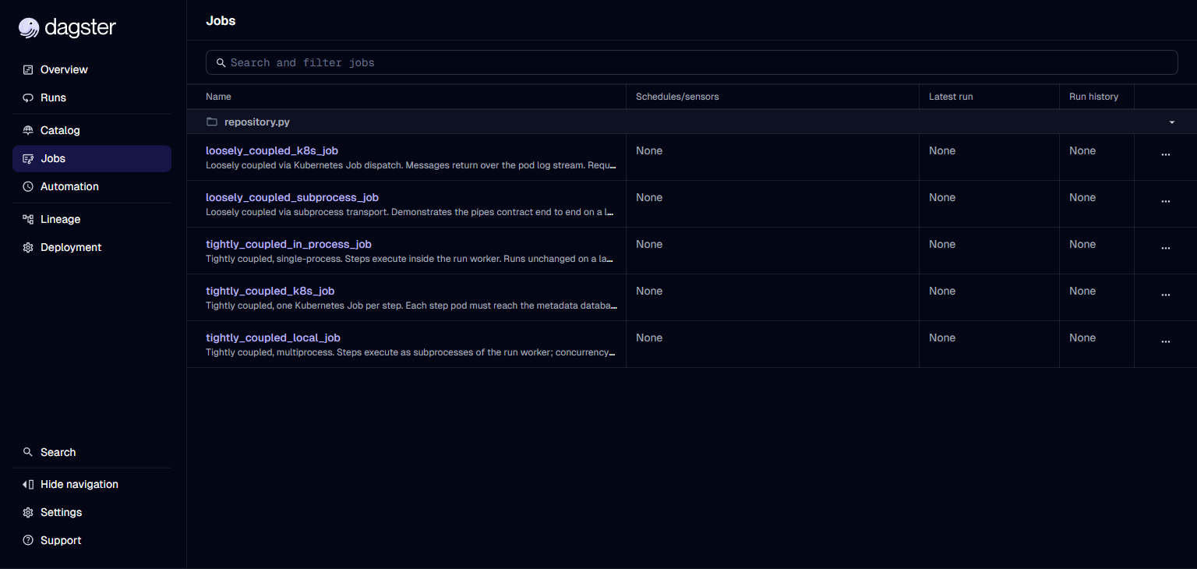The width and height of the screenshot is (1197, 569).
Task: Click Schedules/sensors None for loosely_coupled_k8s_job
Action: coord(649,150)
